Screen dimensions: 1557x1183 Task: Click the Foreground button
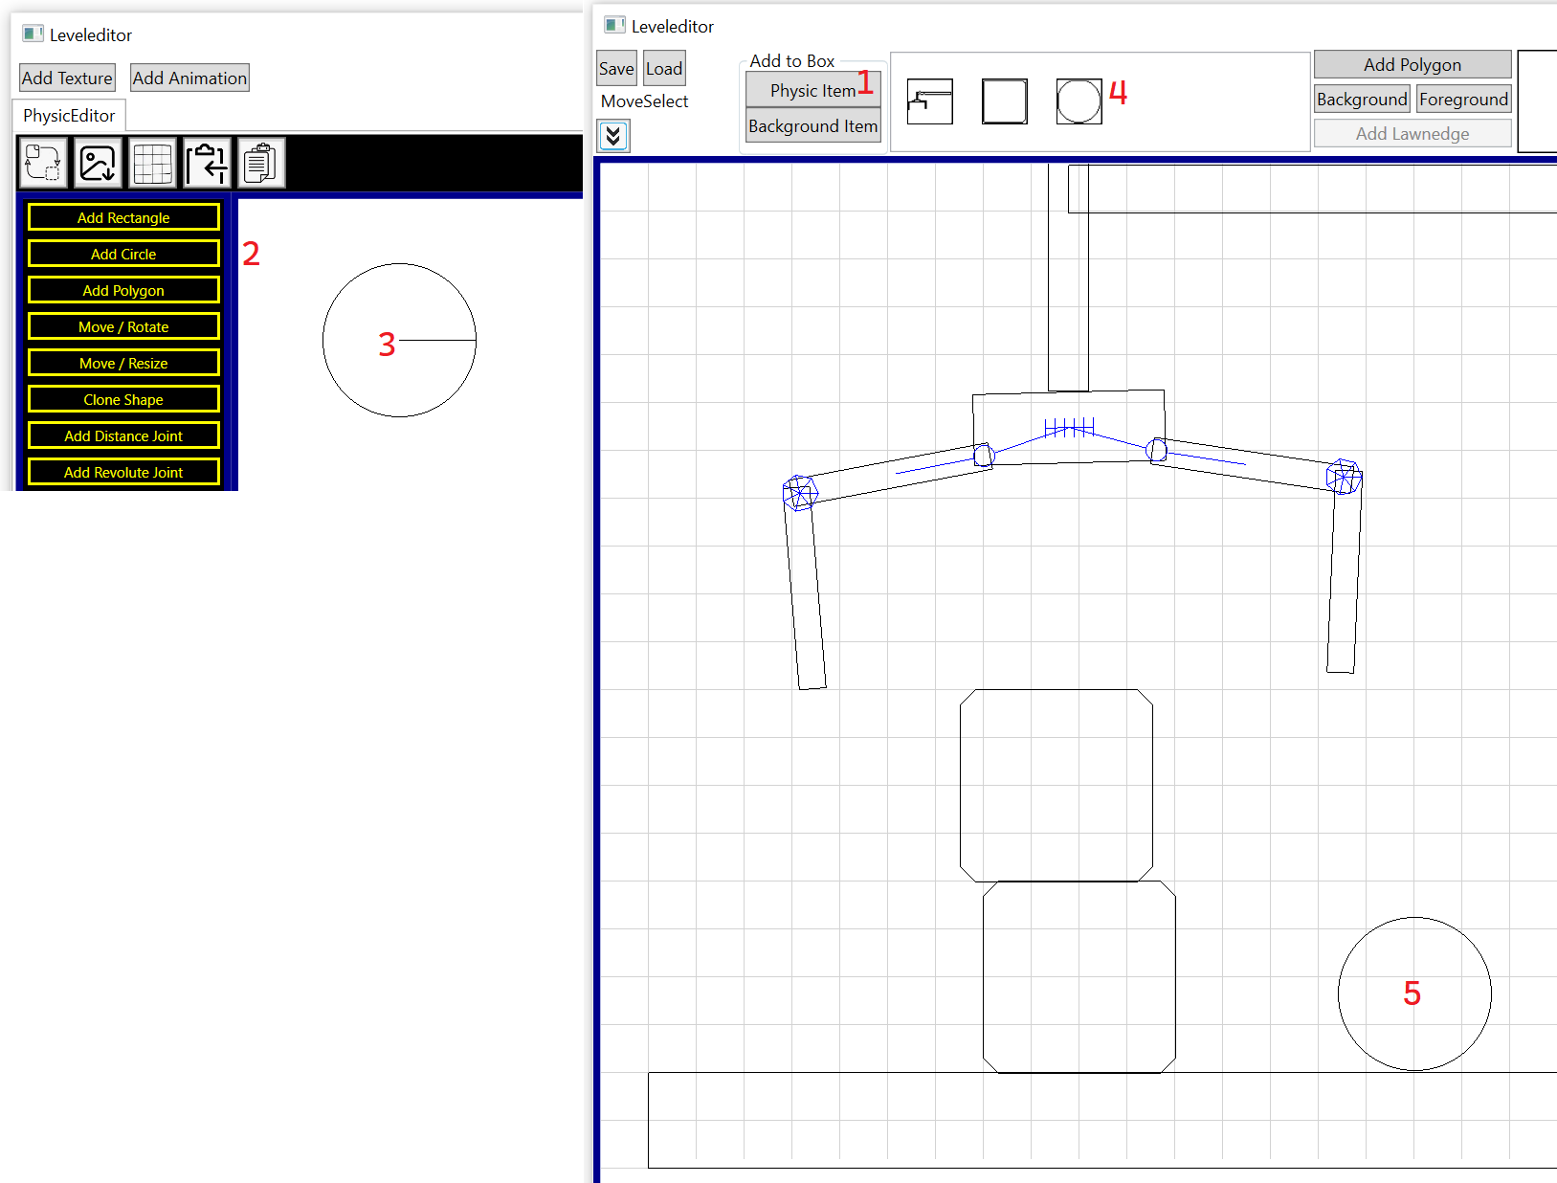click(x=1463, y=99)
